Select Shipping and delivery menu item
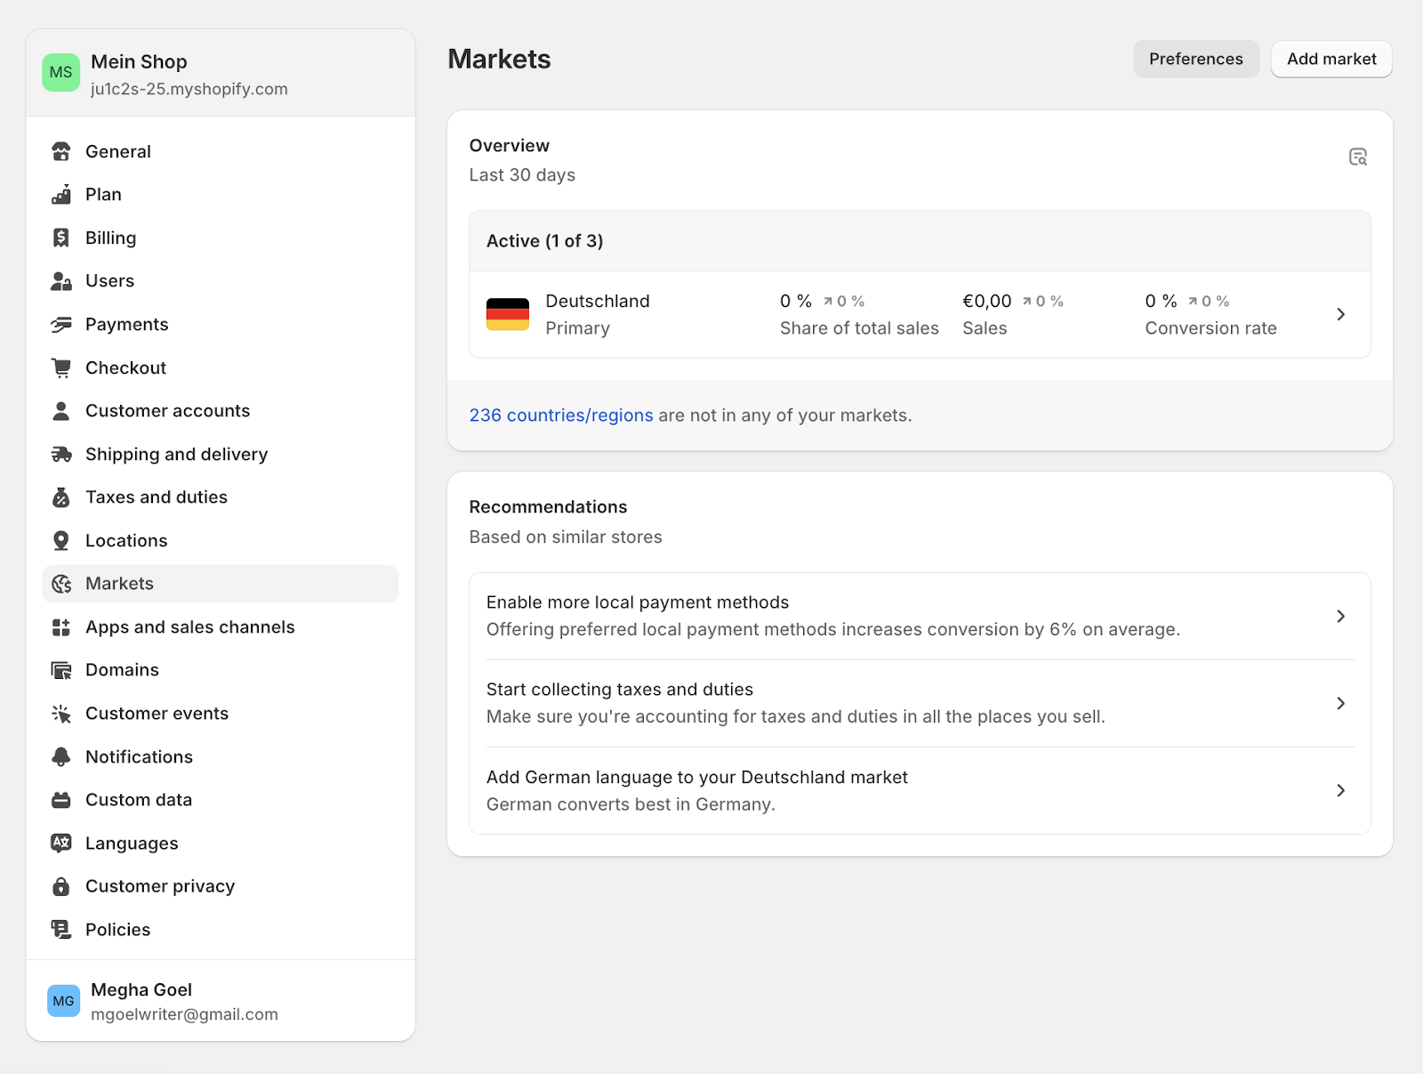Image resolution: width=1423 pixels, height=1074 pixels. 220,455
